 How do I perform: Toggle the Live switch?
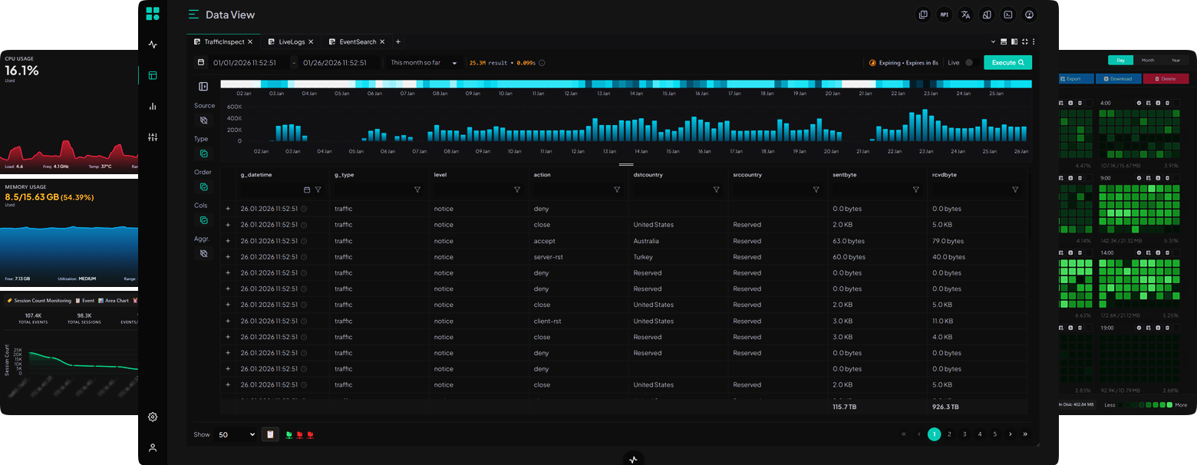[971, 62]
